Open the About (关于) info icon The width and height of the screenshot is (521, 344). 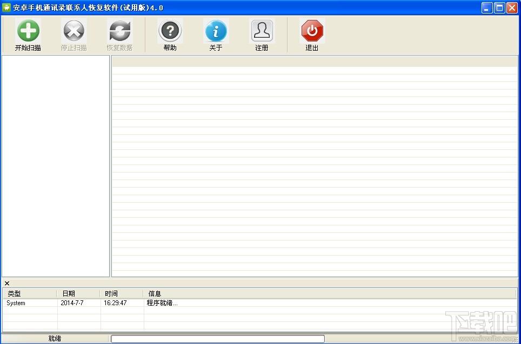(x=216, y=31)
